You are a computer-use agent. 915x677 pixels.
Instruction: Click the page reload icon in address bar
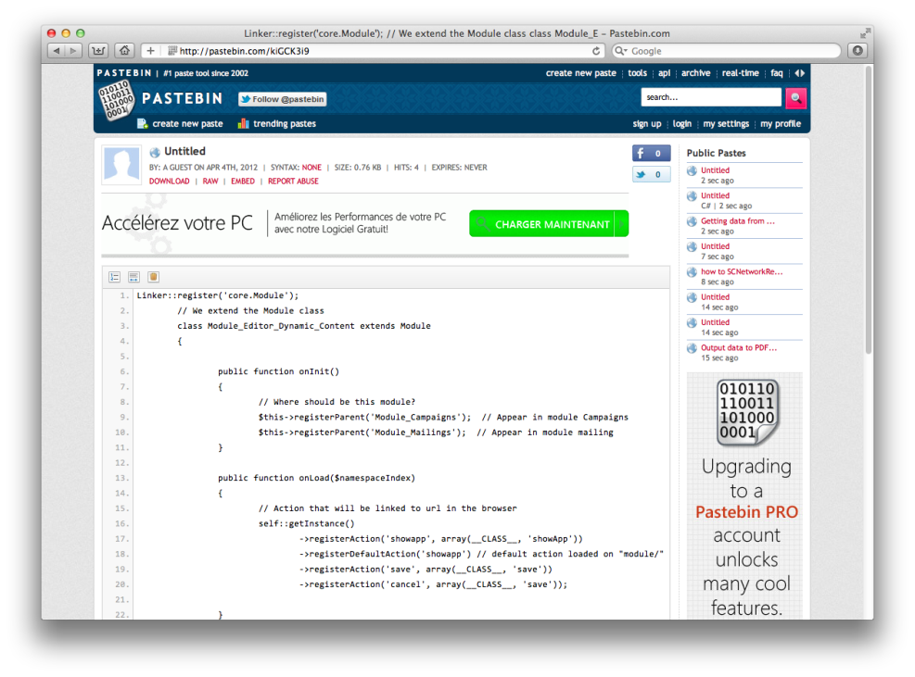[597, 51]
